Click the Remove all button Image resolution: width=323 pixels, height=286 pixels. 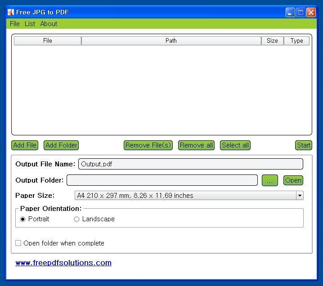coord(196,145)
